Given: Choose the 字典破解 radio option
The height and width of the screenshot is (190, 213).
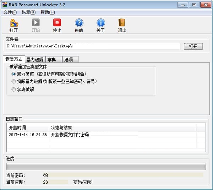Looking at the screenshot, I should [13, 89].
